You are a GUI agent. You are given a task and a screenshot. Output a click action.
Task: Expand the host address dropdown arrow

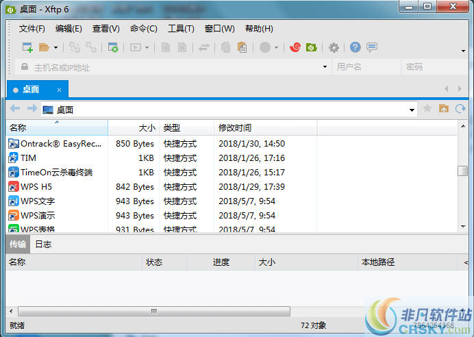(325, 67)
